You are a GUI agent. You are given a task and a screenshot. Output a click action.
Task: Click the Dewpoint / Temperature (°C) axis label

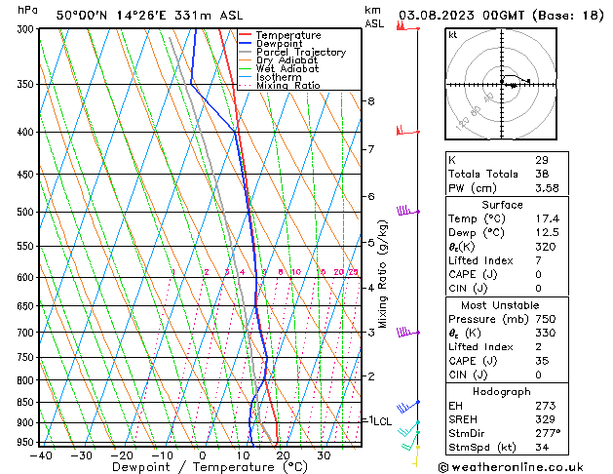[x=210, y=467]
